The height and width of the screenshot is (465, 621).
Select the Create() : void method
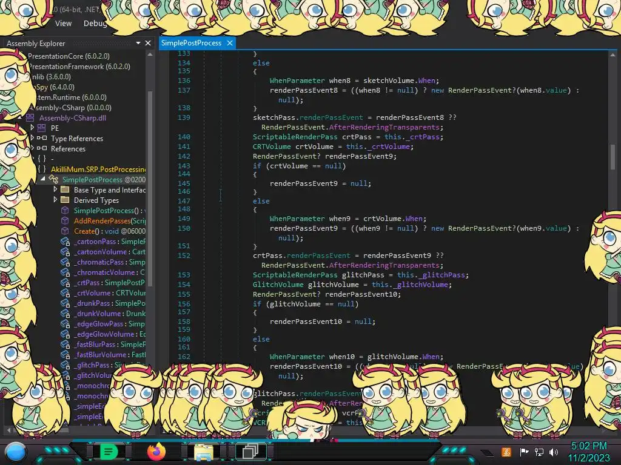(x=110, y=231)
